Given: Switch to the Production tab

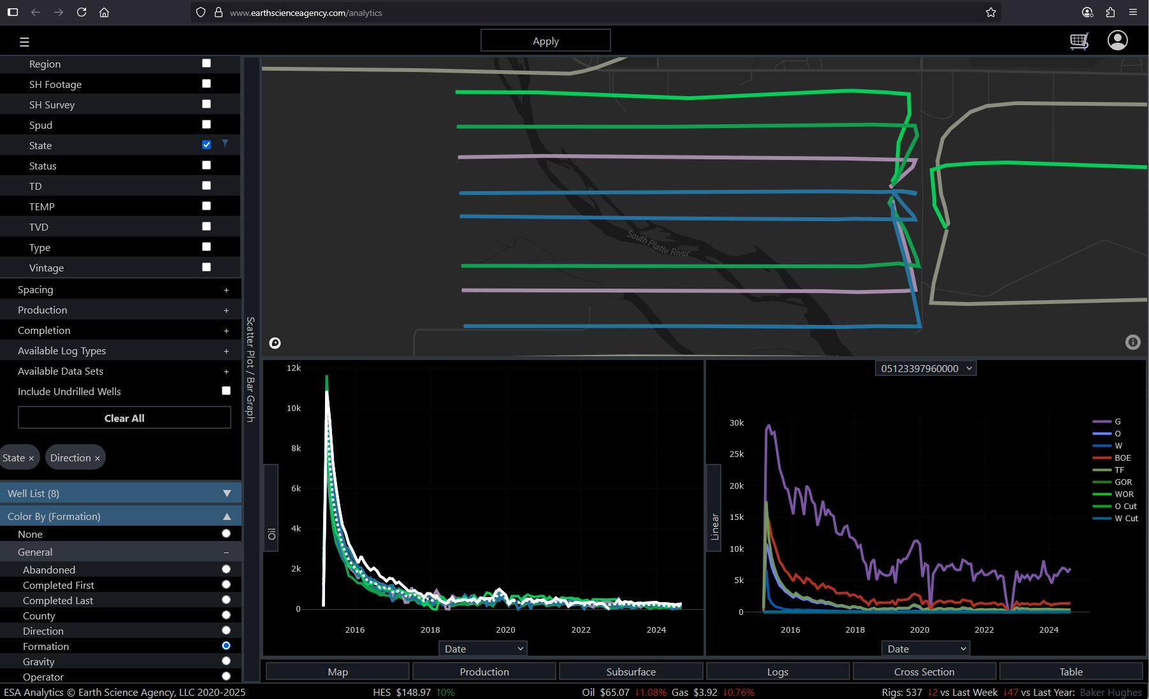Looking at the screenshot, I should [484, 672].
